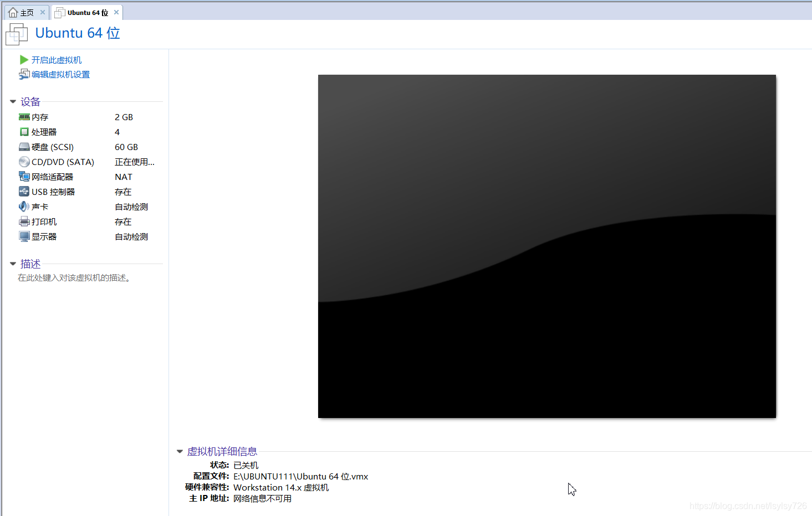This screenshot has height=516, width=812.
Task: Click the USB controller icon
Action: 24,192
